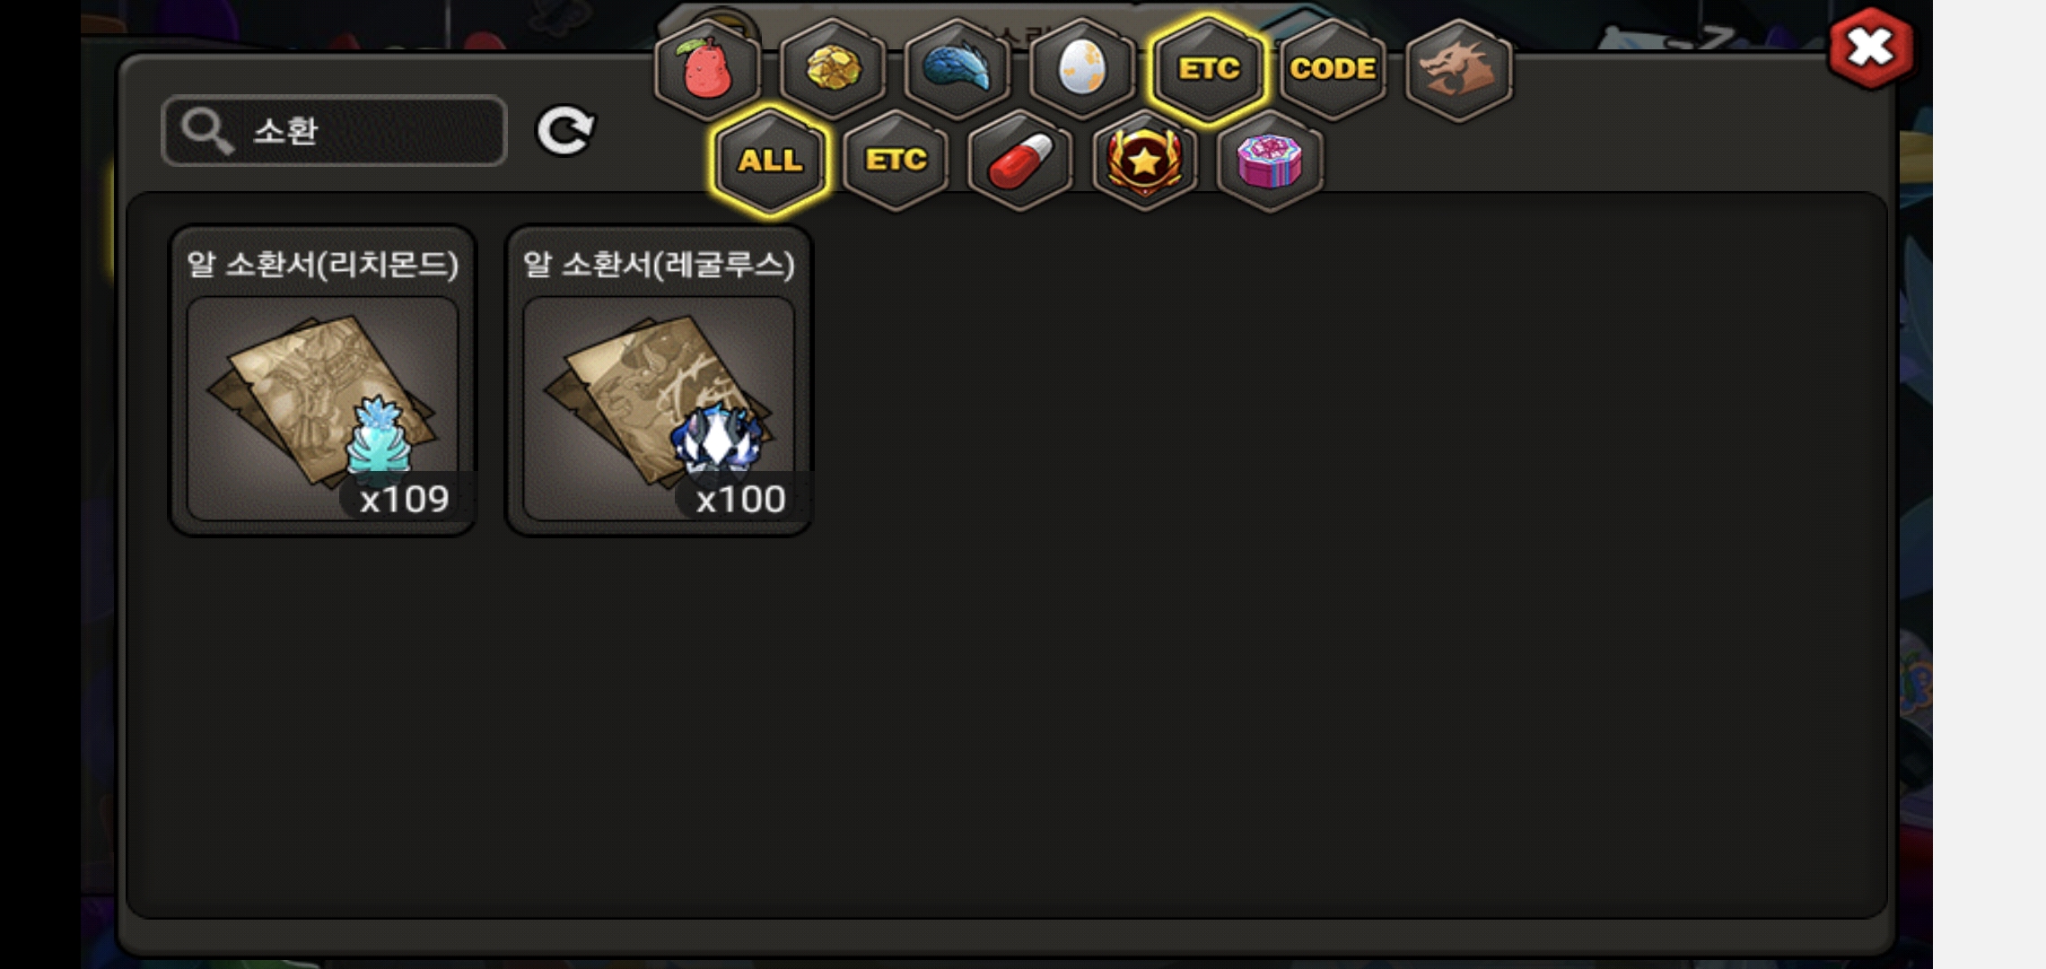Filter by pink gift box items
This screenshot has width=2046, height=969.
click(x=1270, y=161)
